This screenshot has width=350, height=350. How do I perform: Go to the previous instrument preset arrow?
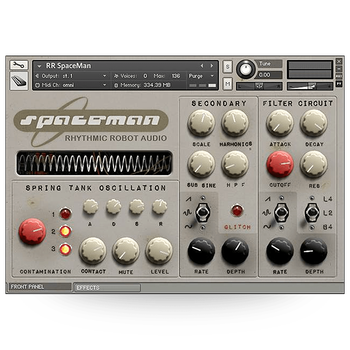(x=202, y=66)
